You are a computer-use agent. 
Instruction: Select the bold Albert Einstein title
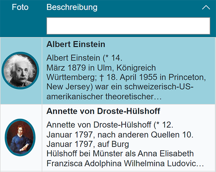click(x=76, y=44)
